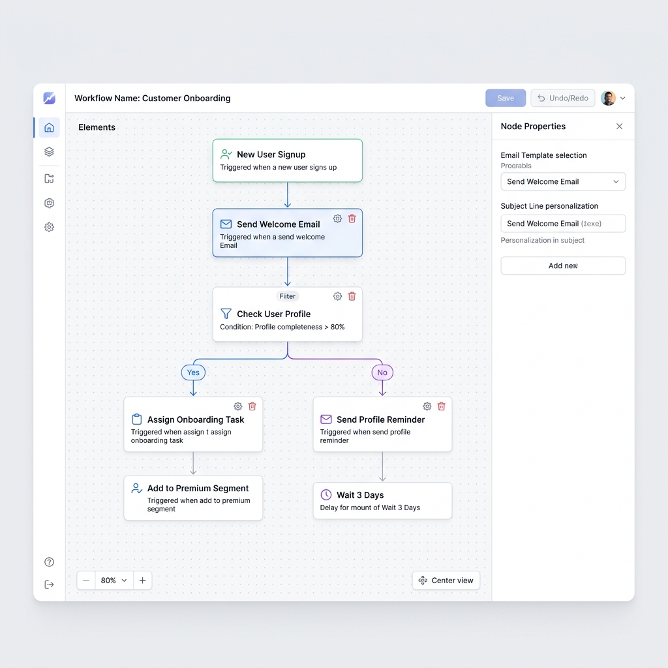Open settings for Check User Profile node
This screenshot has width=668, height=668.
(x=337, y=296)
